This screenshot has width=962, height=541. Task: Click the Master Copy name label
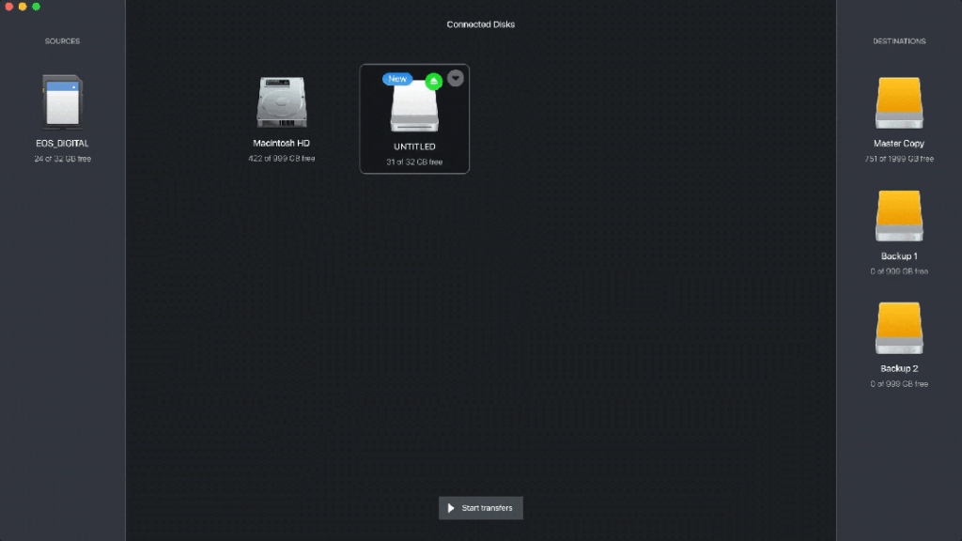899,144
